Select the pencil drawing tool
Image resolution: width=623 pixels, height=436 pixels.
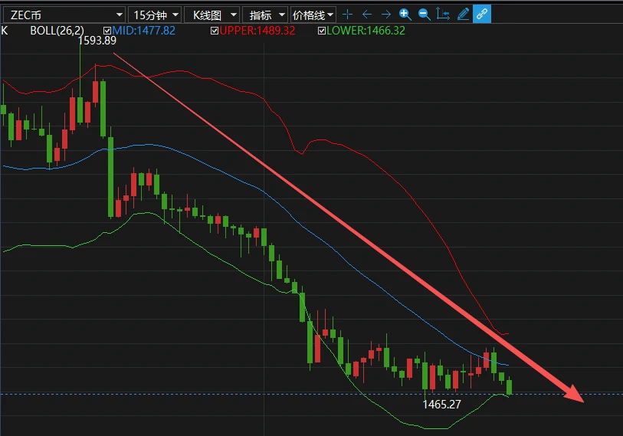tap(463, 15)
